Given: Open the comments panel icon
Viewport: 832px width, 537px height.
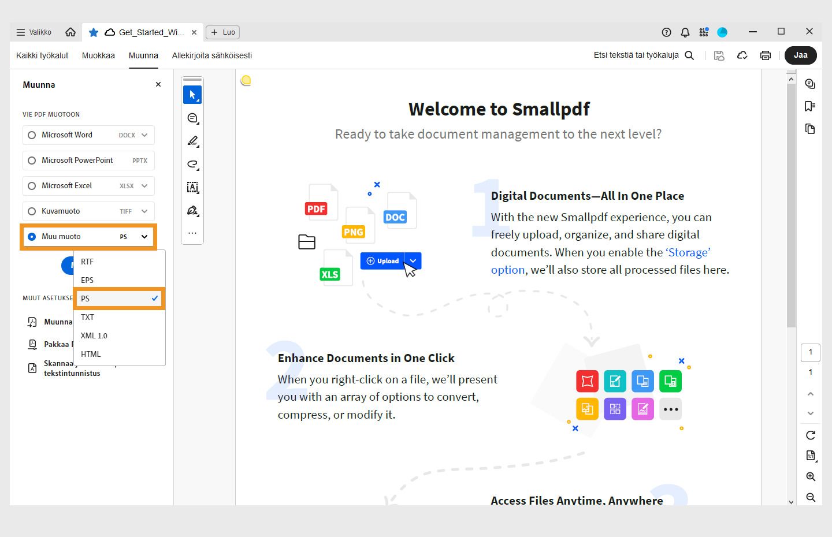Looking at the screenshot, I should click(x=810, y=84).
